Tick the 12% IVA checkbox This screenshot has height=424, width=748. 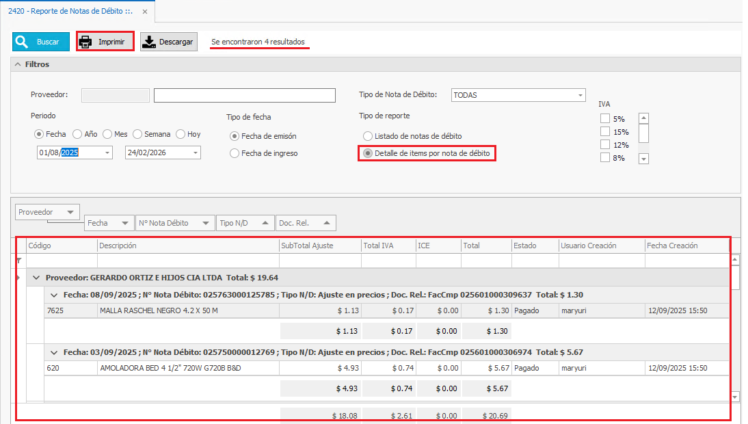coord(604,144)
